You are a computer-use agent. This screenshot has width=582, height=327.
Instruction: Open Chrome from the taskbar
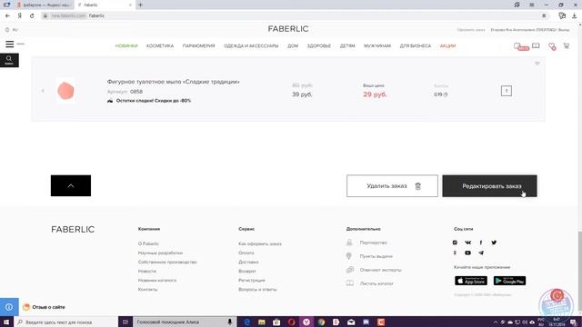click(321, 322)
